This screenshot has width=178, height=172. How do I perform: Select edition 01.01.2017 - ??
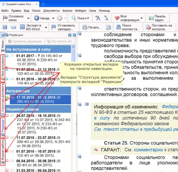(39, 60)
